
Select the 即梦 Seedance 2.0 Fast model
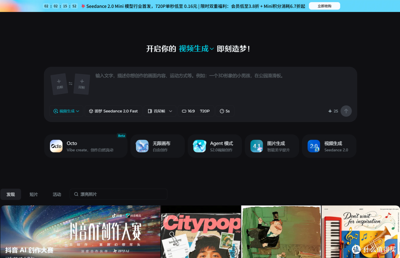tap(114, 111)
